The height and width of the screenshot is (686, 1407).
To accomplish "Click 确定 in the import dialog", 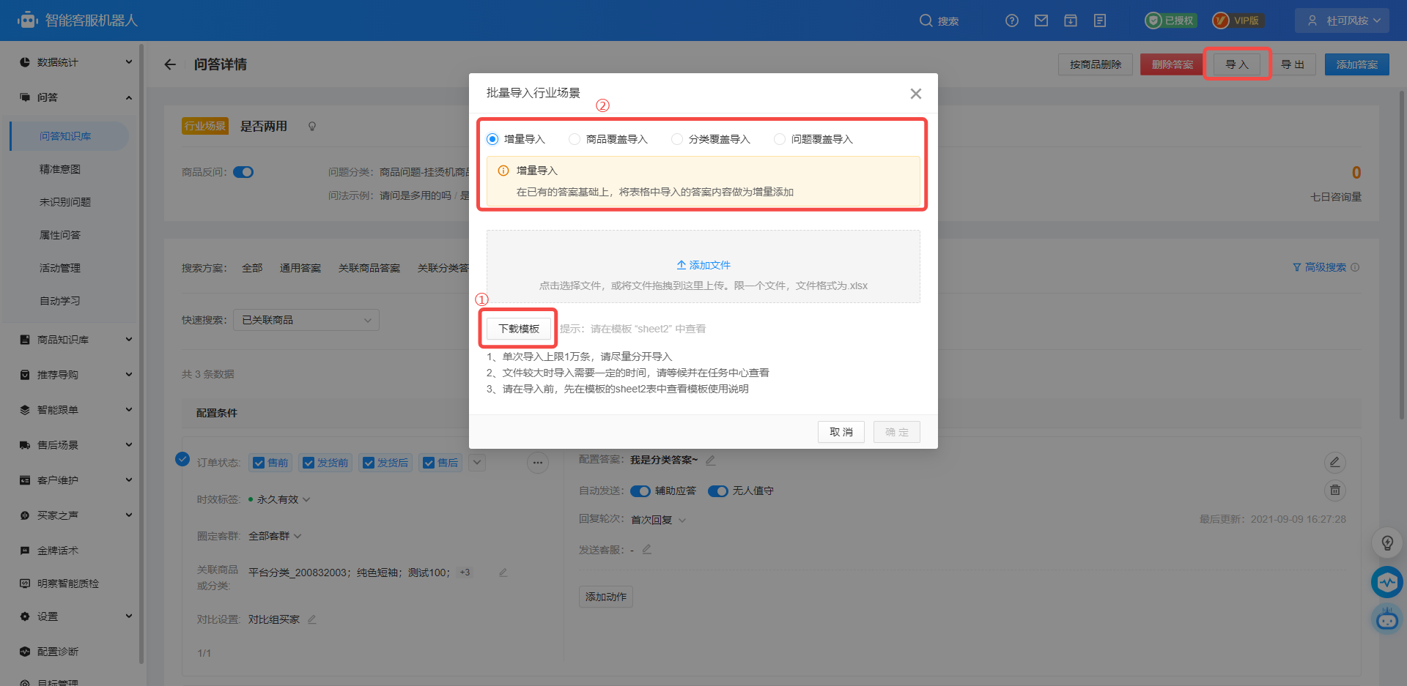I will (x=897, y=432).
